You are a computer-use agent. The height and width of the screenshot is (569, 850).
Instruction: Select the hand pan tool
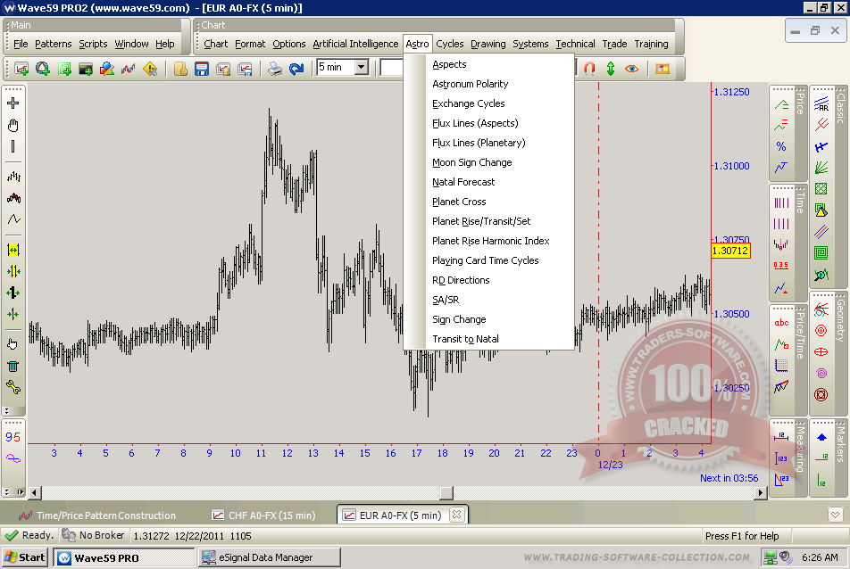point(13,126)
